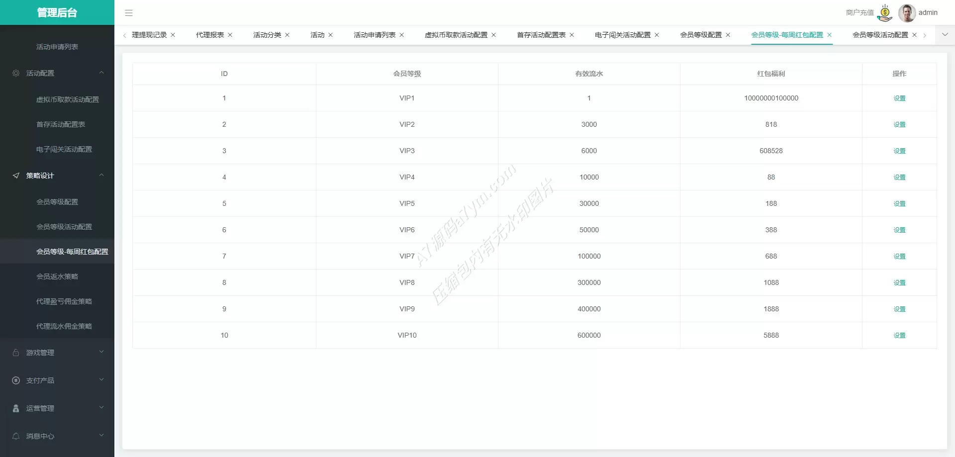
Task: Open the admin user avatar
Action: pyautogui.click(x=907, y=13)
